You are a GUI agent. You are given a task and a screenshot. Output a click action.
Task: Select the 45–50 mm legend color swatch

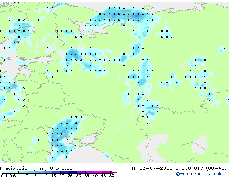(106, 172)
